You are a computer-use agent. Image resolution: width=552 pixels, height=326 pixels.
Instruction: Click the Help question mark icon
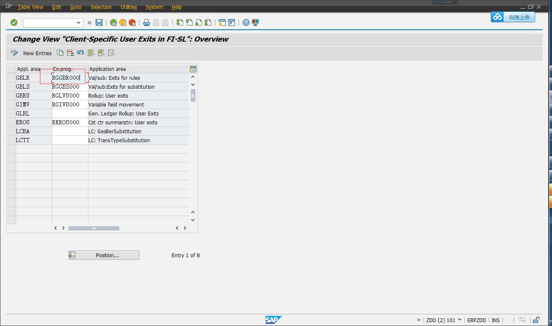click(246, 22)
